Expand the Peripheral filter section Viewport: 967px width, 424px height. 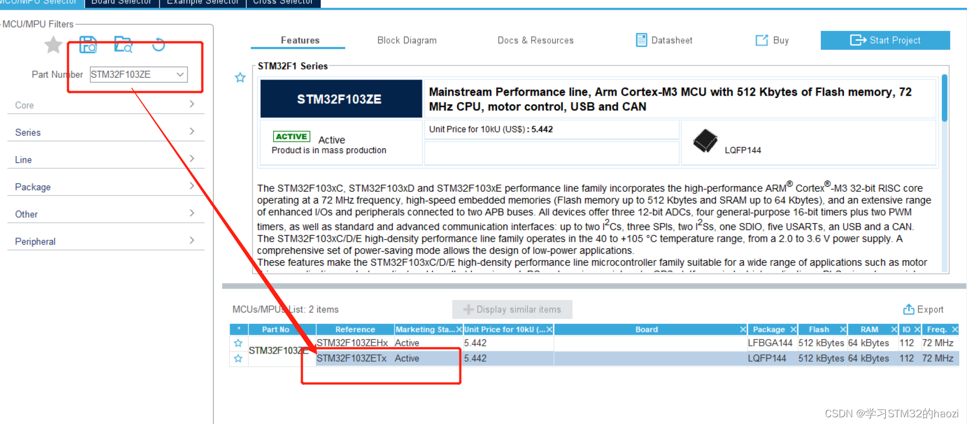click(x=106, y=241)
